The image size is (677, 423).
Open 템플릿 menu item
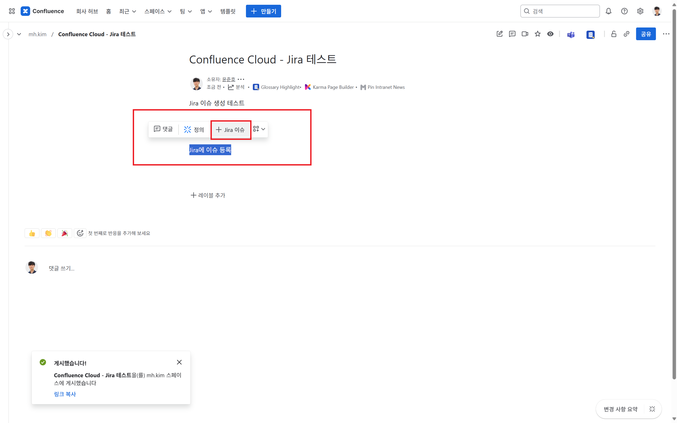coord(228,11)
